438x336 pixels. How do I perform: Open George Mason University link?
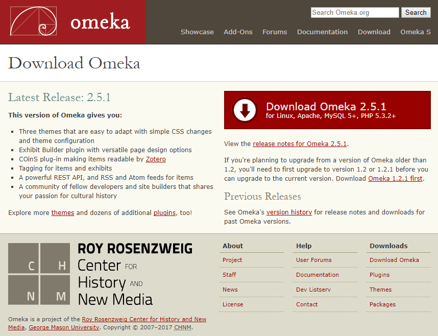(x=64, y=327)
